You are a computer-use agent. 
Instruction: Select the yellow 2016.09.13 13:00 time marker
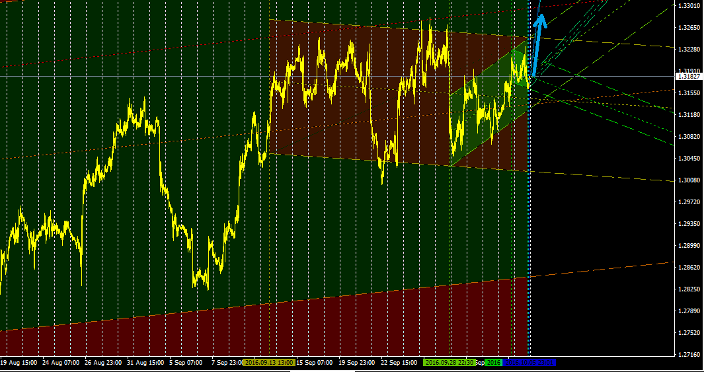pos(268,363)
